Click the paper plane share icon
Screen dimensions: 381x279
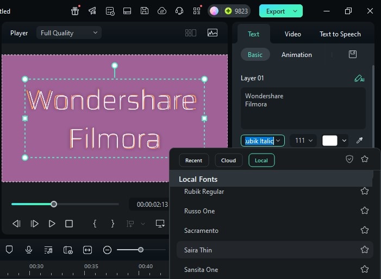click(x=92, y=11)
